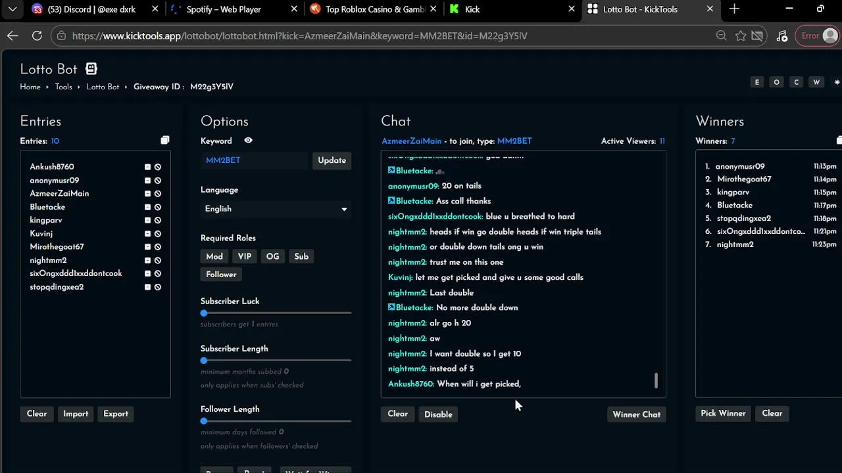Switch to the Top Roblox Casino tab
842x473 pixels.
[372, 9]
